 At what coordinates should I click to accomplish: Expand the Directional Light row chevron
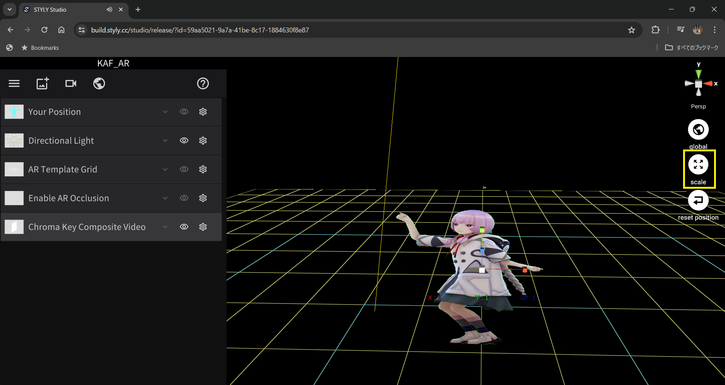click(x=165, y=140)
